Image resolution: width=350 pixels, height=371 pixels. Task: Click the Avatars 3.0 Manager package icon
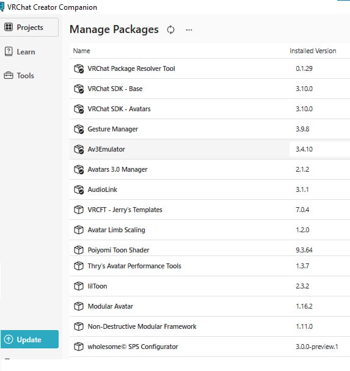coord(79,169)
